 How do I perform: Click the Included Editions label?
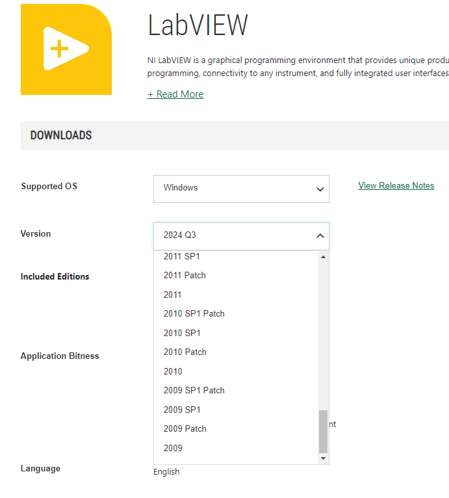55,277
